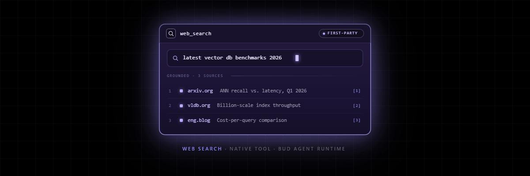Click the [1] citation marker

357,91
